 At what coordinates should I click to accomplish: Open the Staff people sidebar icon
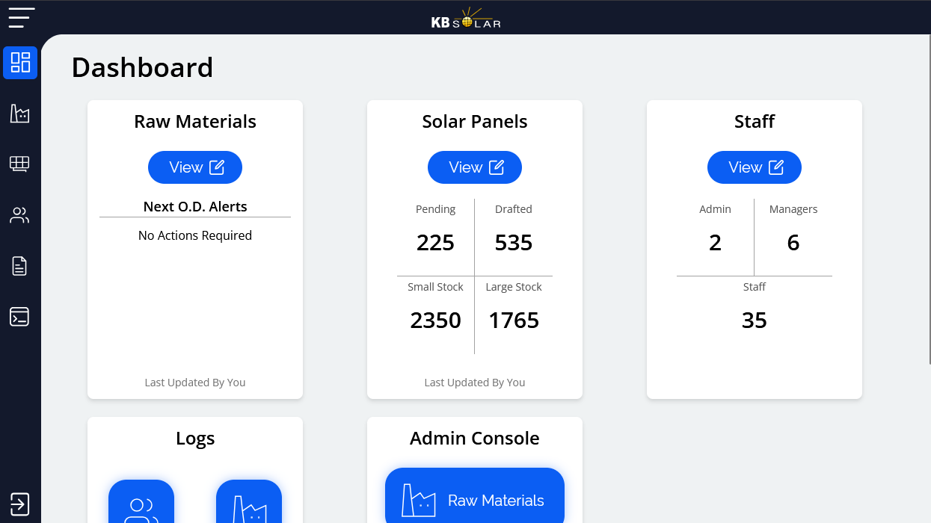tap(19, 215)
